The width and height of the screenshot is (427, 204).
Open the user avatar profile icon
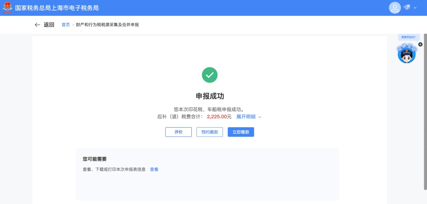[395, 8]
